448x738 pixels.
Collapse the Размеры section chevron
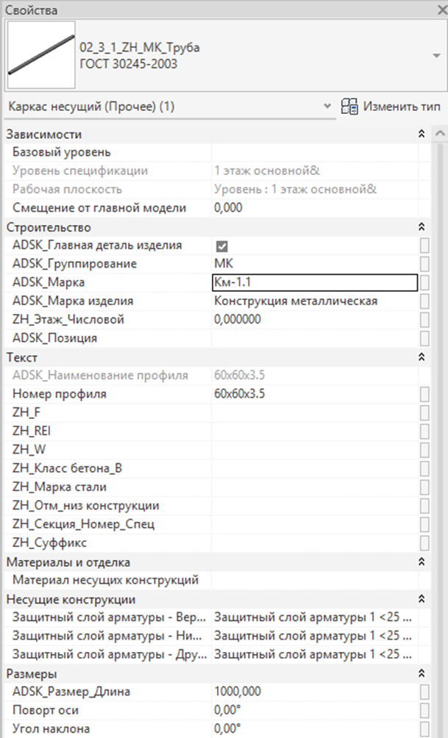(422, 673)
